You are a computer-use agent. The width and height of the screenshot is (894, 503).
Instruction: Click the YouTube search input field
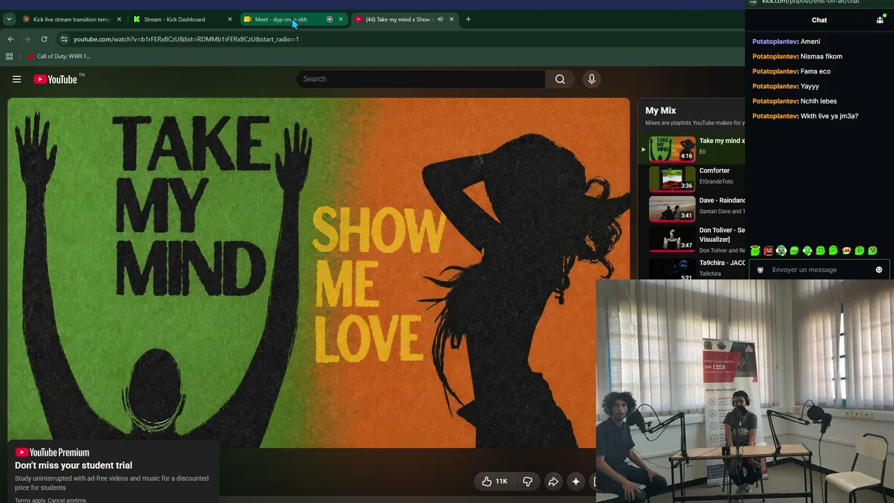click(421, 79)
